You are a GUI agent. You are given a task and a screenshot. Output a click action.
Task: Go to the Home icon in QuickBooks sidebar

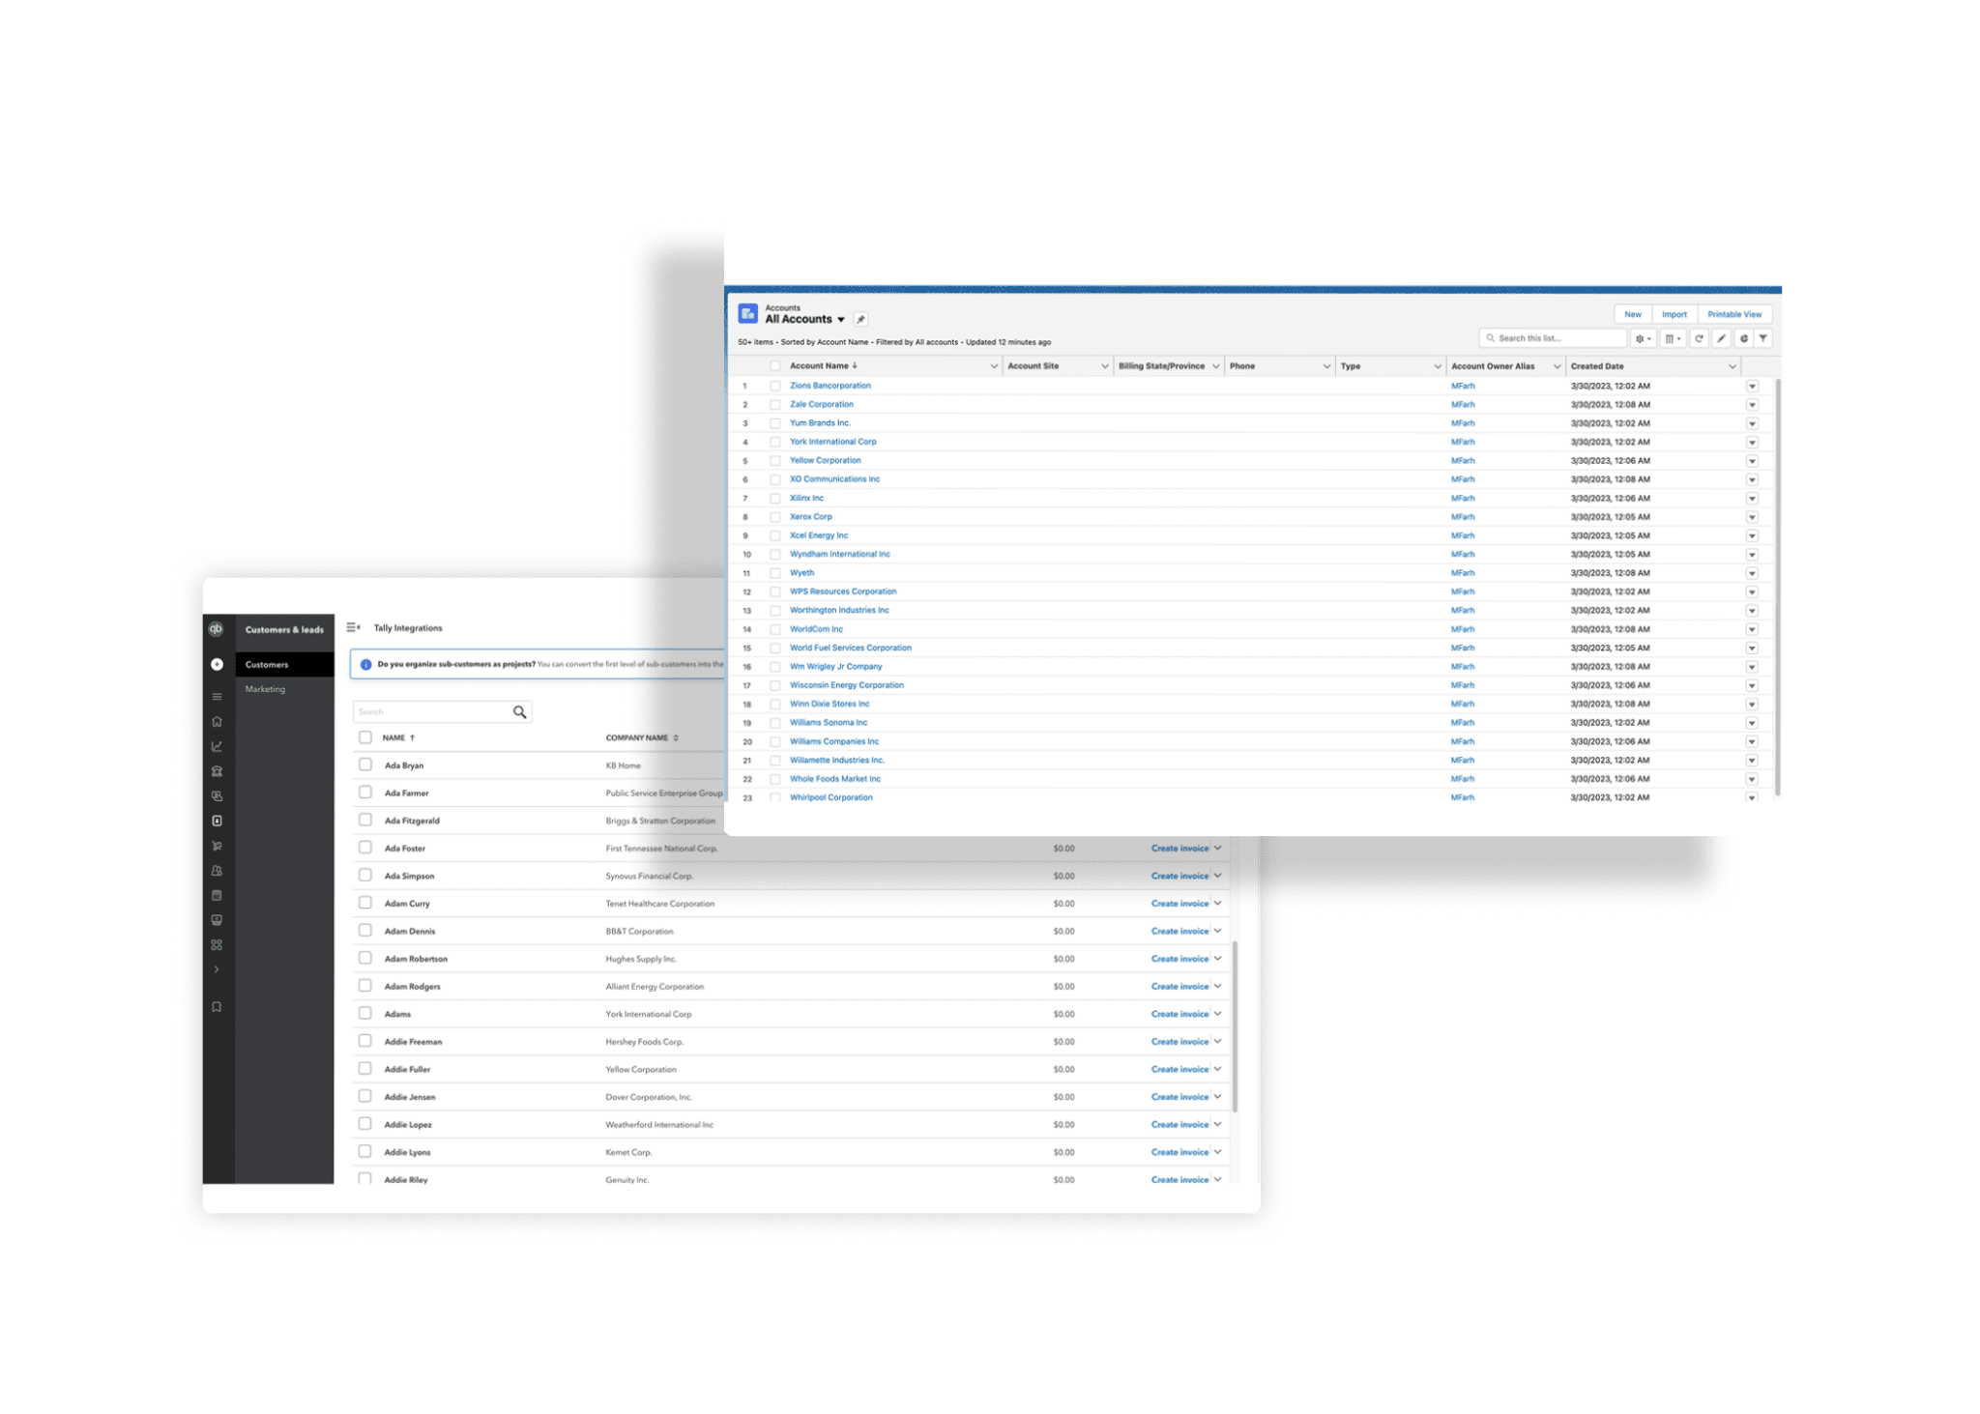click(x=217, y=721)
